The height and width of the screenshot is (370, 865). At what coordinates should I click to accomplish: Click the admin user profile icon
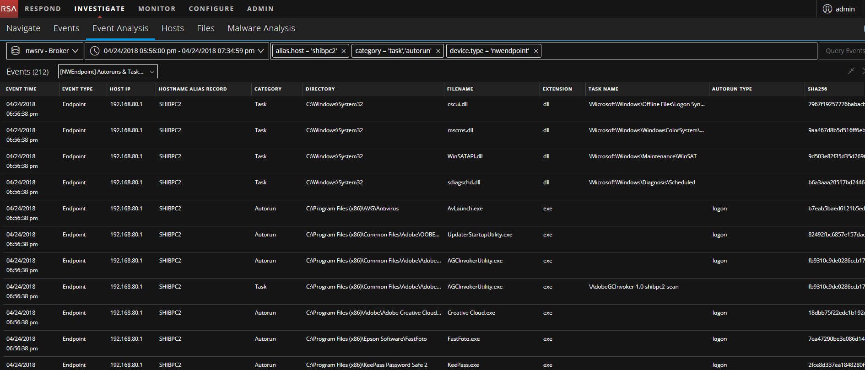[x=827, y=9]
